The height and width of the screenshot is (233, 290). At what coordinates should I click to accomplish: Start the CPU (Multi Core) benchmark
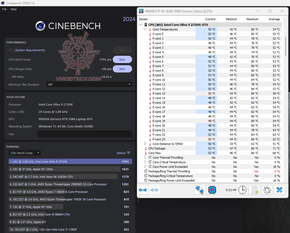(x=122, y=60)
